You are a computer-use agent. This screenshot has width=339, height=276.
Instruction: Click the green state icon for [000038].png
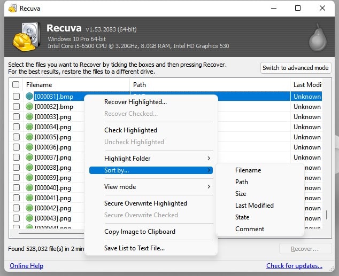[x=29, y=167]
